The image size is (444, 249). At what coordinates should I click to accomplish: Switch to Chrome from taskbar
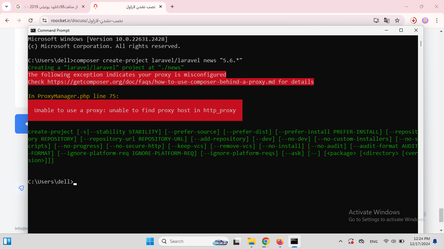[x=266, y=241]
